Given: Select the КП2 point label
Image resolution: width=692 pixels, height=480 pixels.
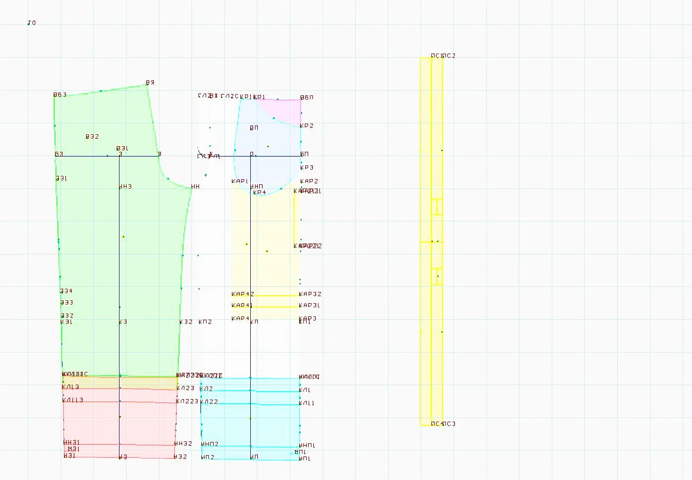Looking at the screenshot, I should point(205,322).
